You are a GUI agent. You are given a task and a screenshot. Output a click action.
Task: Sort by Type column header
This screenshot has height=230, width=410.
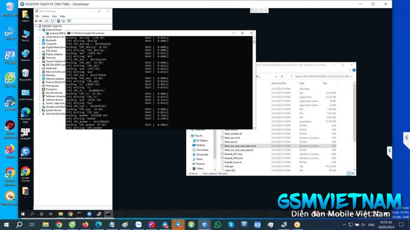pos(302,83)
